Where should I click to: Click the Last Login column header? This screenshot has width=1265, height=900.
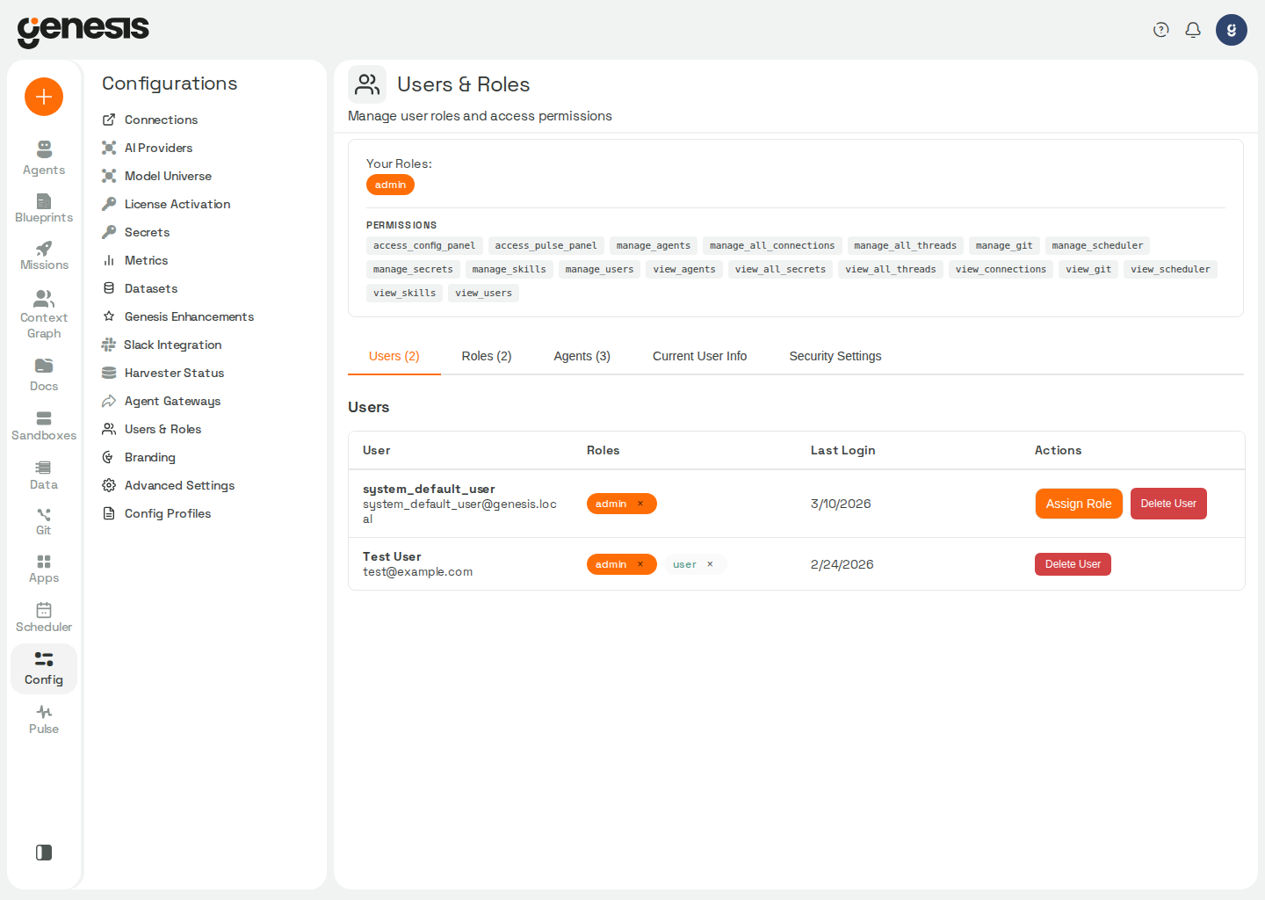click(842, 450)
